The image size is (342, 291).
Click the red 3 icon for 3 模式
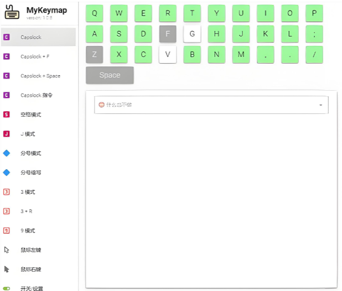click(x=7, y=192)
